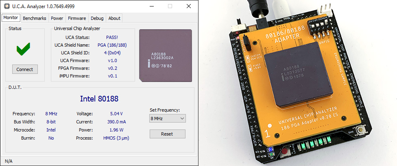
Task: Click the FPGA Firmware v0.2 value
Action: tap(112, 68)
